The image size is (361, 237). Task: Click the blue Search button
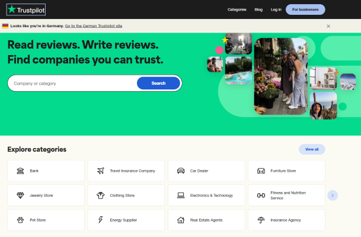pyautogui.click(x=158, y=83)
